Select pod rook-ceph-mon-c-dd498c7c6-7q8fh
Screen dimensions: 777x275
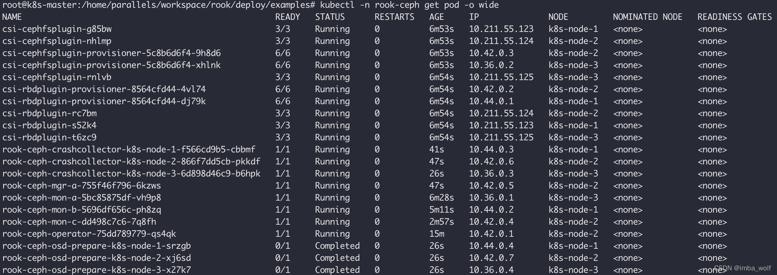point(79,222)
